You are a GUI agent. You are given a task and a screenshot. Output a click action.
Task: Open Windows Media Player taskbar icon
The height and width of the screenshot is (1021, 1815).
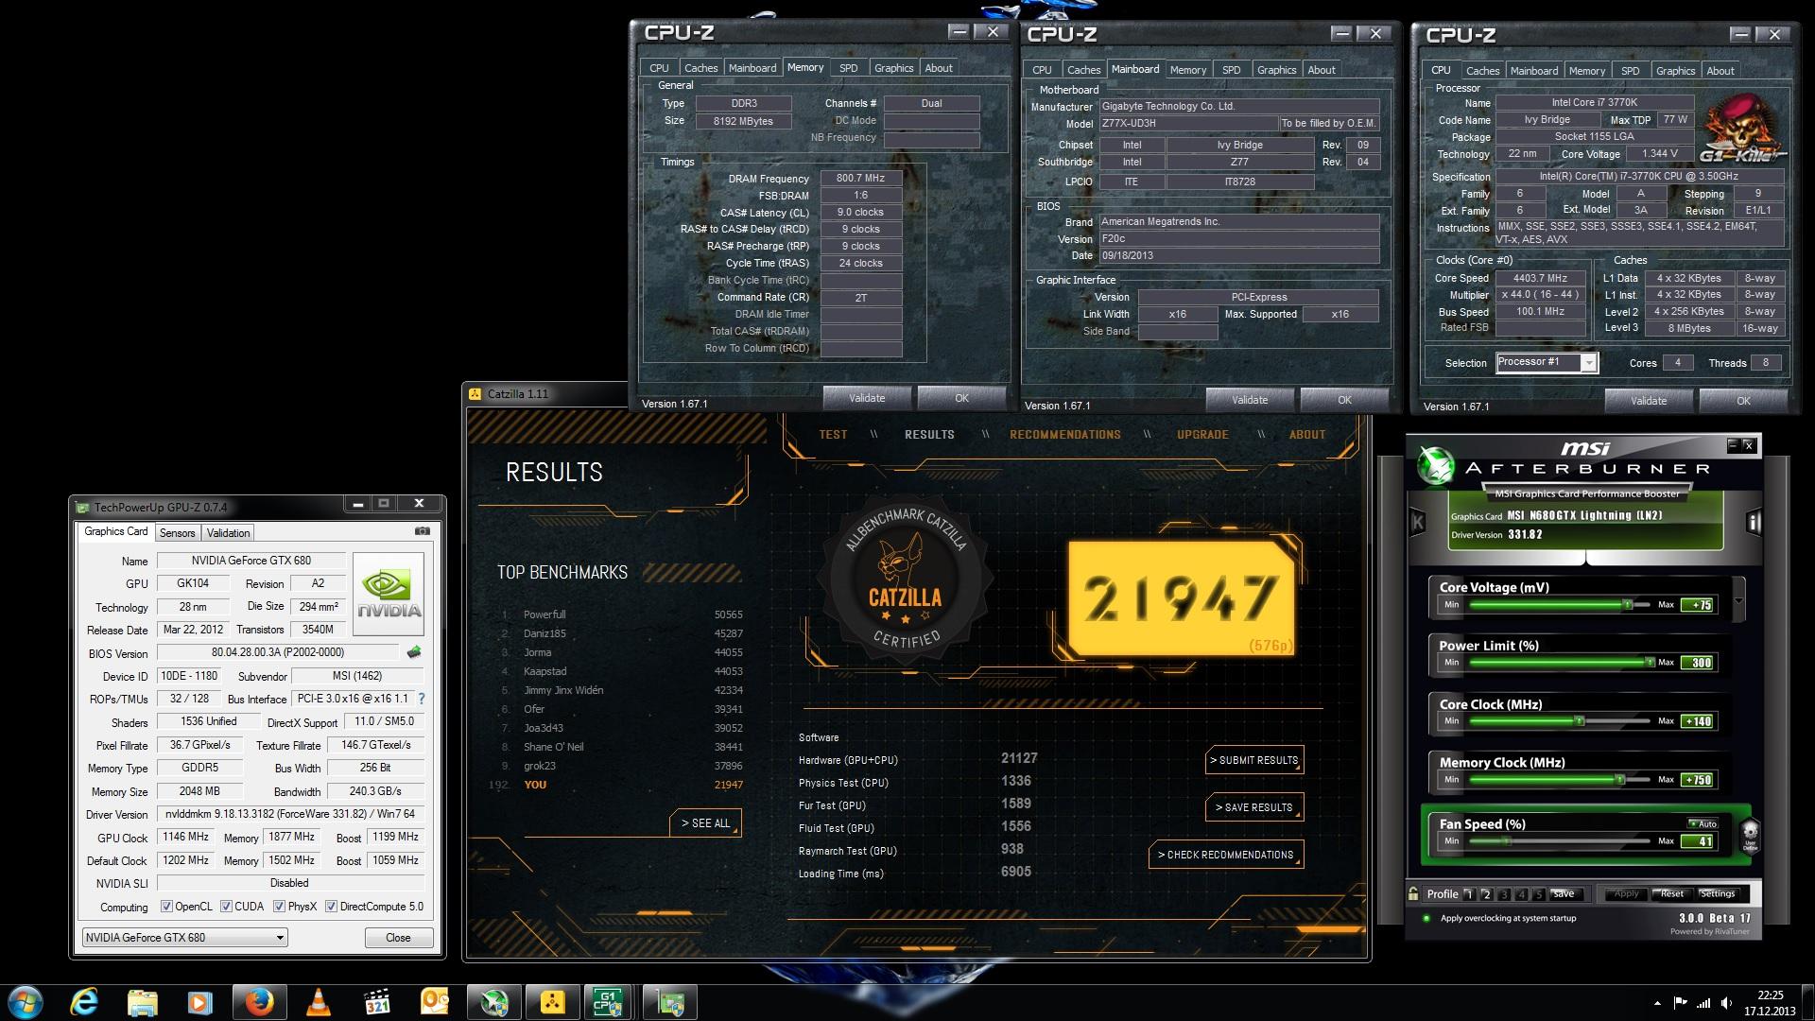[199, 1002]
